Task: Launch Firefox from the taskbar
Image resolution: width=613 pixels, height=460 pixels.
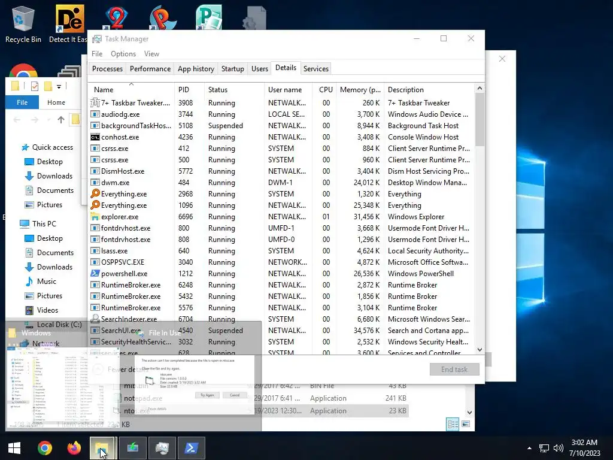Action: tap(74, 448)
